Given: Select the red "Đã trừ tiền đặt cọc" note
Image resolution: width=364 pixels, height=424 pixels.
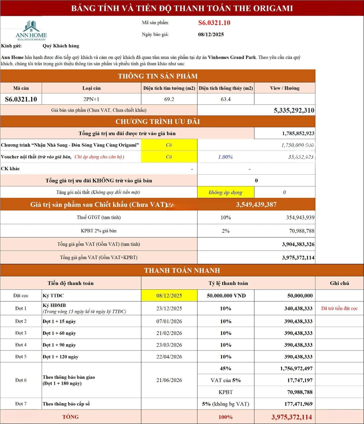Looking at the screenshot, I should 339,309.
